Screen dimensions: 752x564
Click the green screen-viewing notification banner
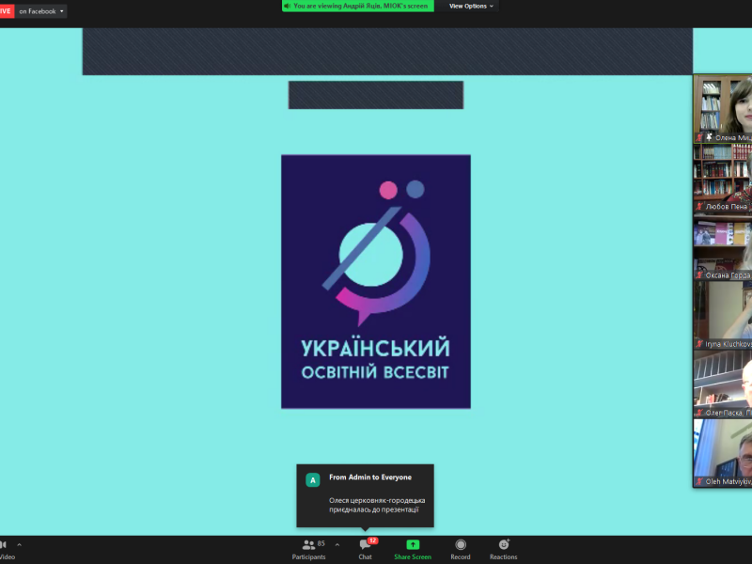[x=357, y=6]
